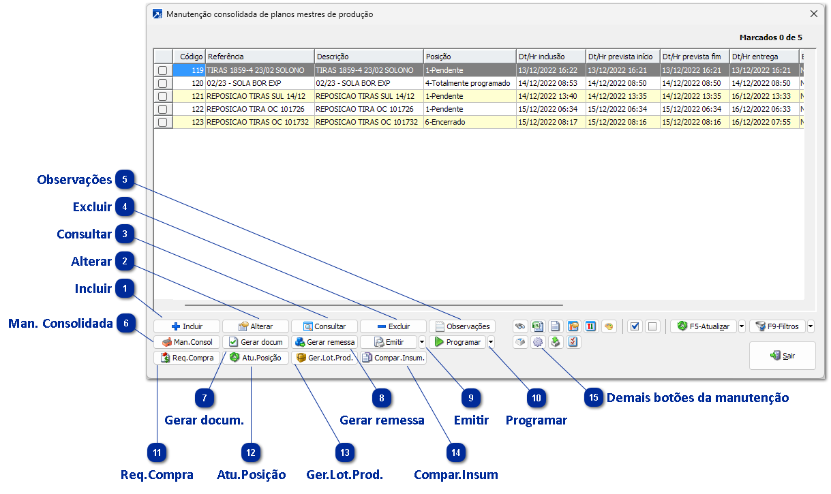The height and width of the screenshot is (494, 831).
Task: Click the Posição column header
Action: coord(468,57)
